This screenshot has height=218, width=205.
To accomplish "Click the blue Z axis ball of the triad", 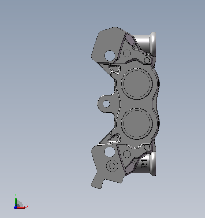I will click(16, 208).
